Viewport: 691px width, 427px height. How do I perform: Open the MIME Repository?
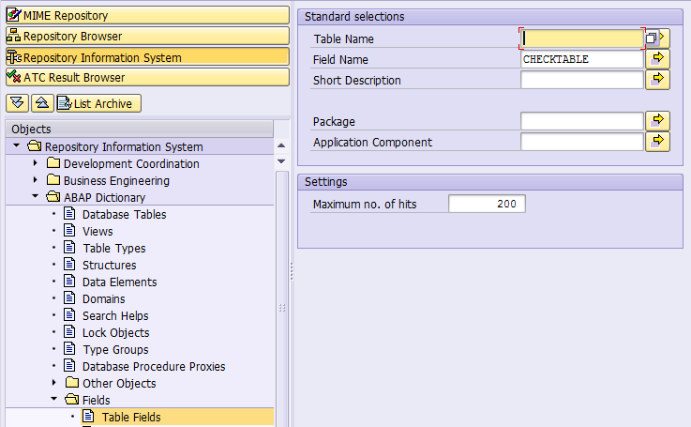[147, 15]
